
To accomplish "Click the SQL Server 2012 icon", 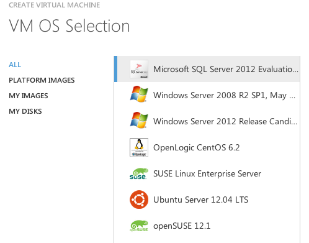I will coord(139,69).
